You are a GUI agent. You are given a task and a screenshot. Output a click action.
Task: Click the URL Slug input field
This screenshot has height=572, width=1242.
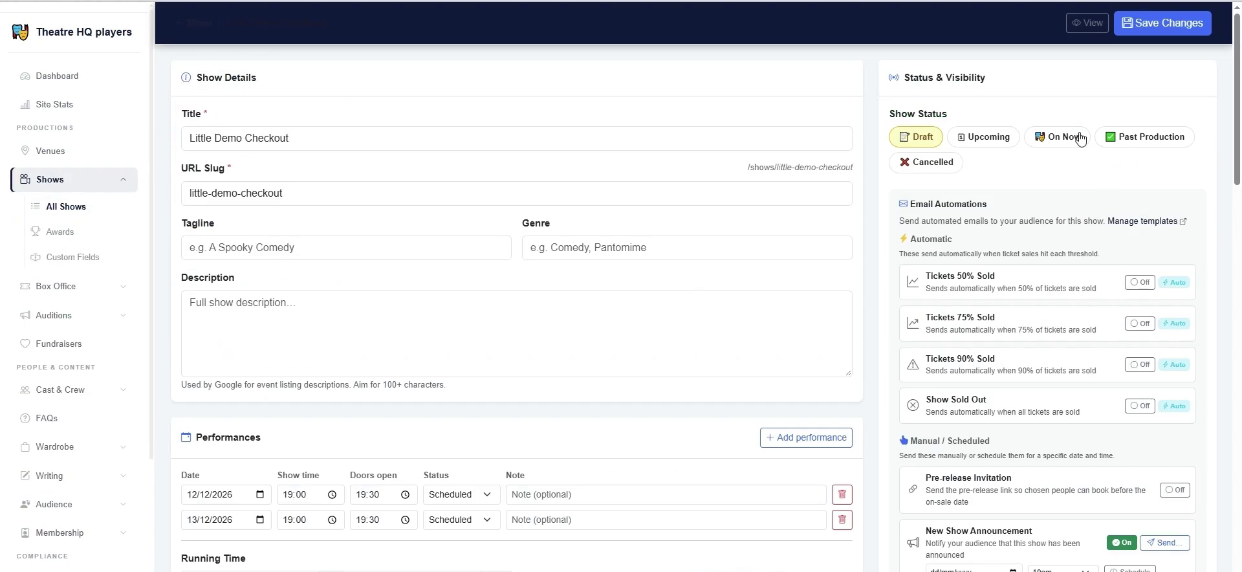(x=516, y=193)
